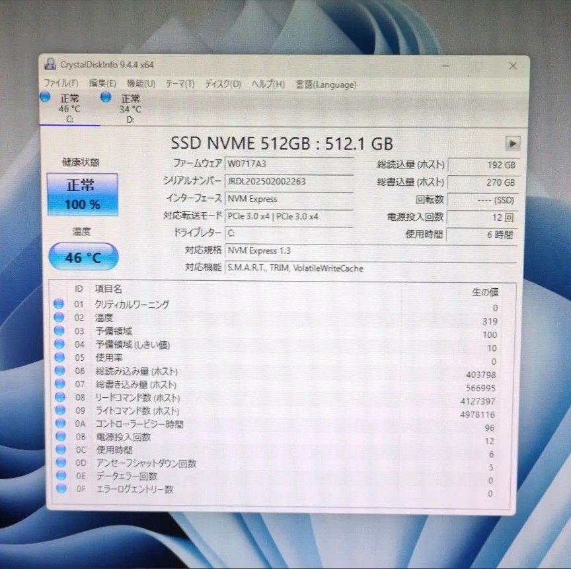
Task: Open the テーマ(T) menu
Action: 180,84
